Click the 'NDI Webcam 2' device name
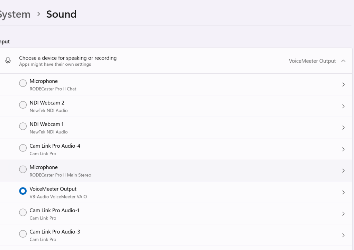The height and width of the screenshot is (250, 354). pos(47,103)
